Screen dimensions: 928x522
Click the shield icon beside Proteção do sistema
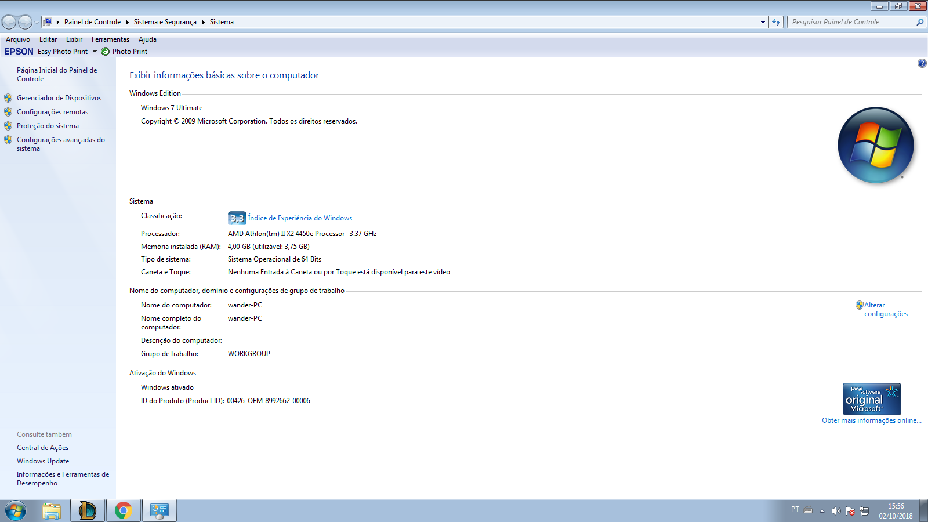coord(8,126)
